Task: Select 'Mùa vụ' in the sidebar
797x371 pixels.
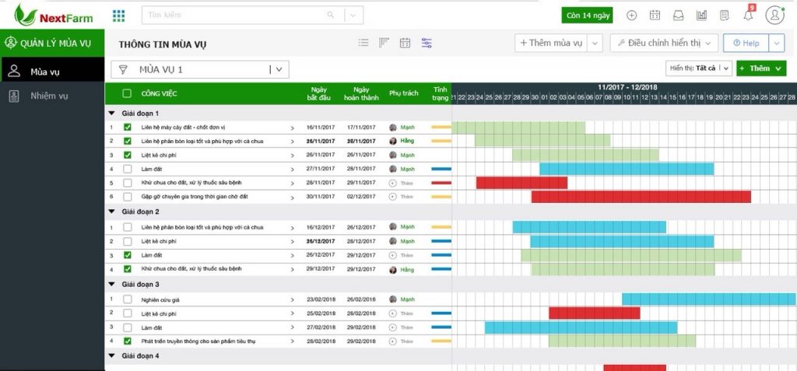Action: click(45, 72)
